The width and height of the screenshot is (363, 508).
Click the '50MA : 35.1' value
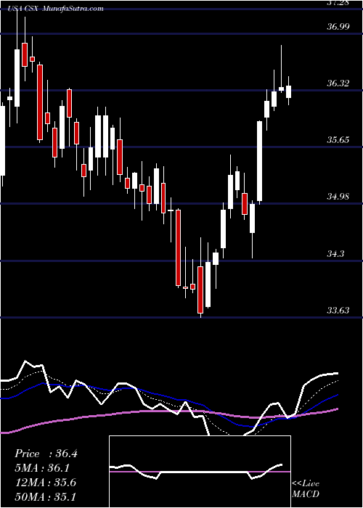point(45,496)
